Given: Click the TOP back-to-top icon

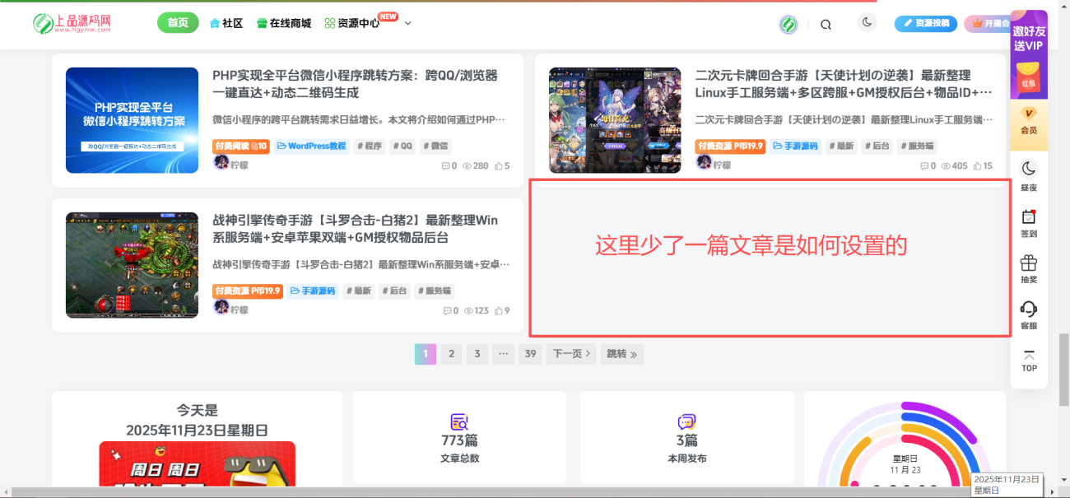Looking at the screenshot, I should [x=1028, y=361].
